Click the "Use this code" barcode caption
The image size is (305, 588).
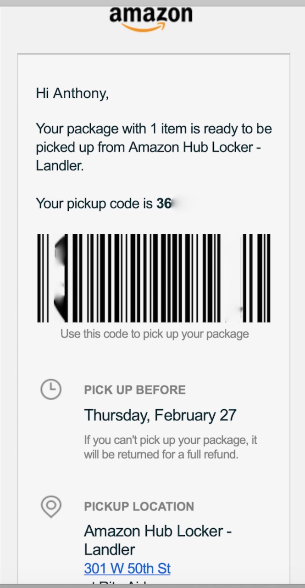(155, 334)
